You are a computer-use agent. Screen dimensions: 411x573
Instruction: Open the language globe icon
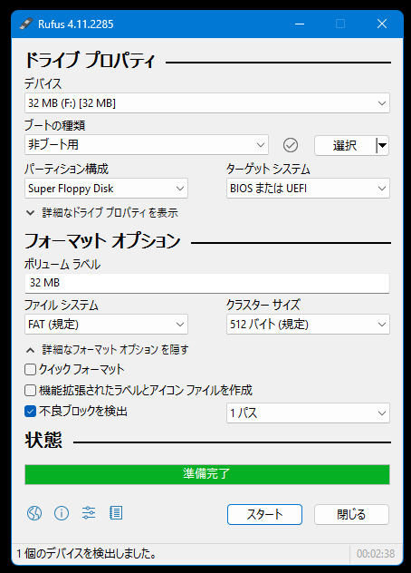pyautogui.click(x=34, y=513)
